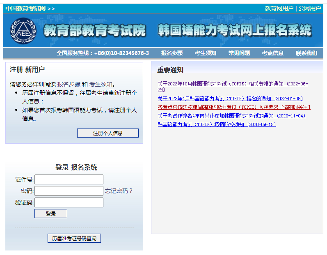Open 考点信息 menu item
Screen dimensions: 327x255
pyautogui.click(x=272, y=53)
